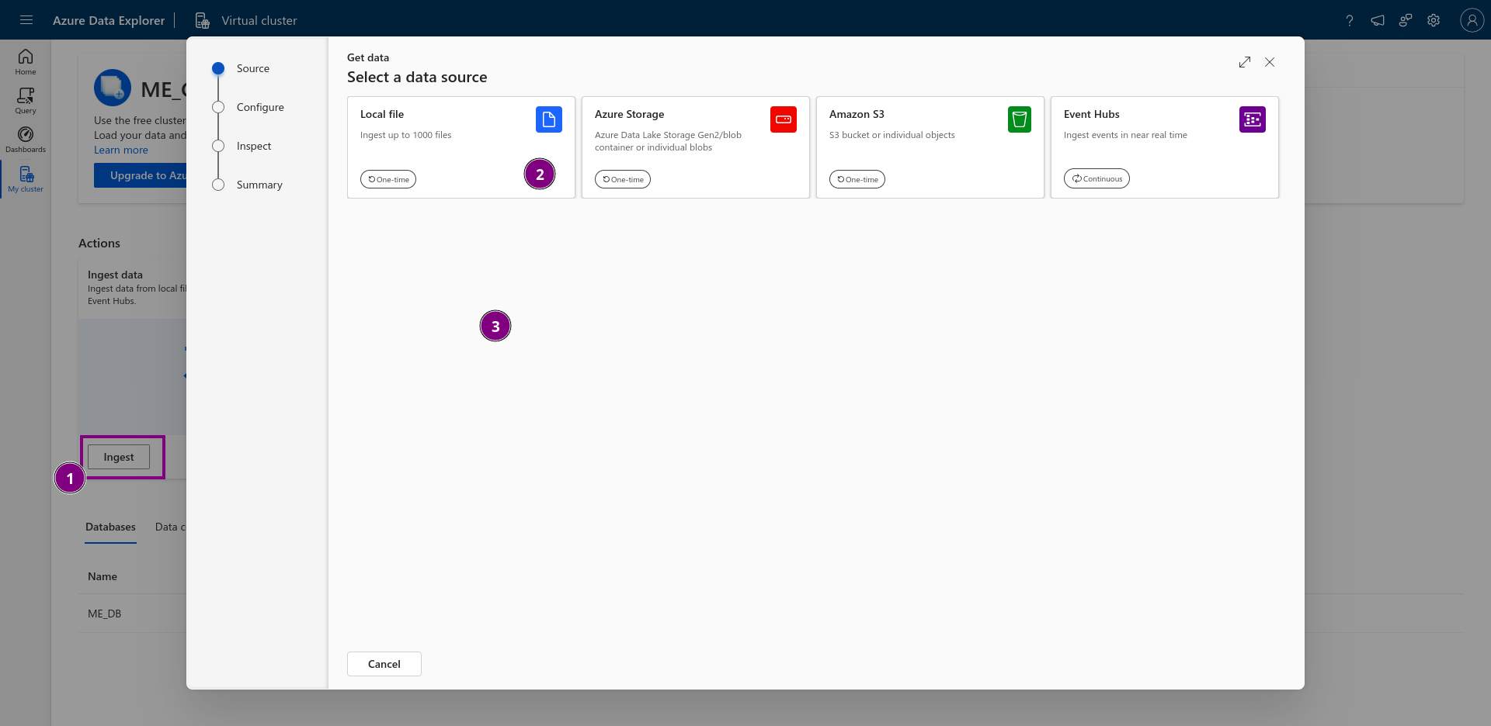Open the community connections icon in header
The width and height of the screenshot is (1491, 726).
click(x=1406, y=21)
